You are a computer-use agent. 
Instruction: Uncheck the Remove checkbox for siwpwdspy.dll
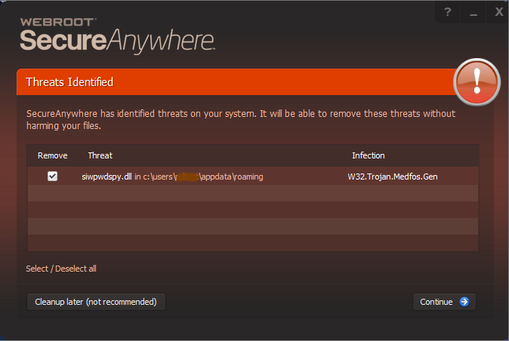[52, 177]
